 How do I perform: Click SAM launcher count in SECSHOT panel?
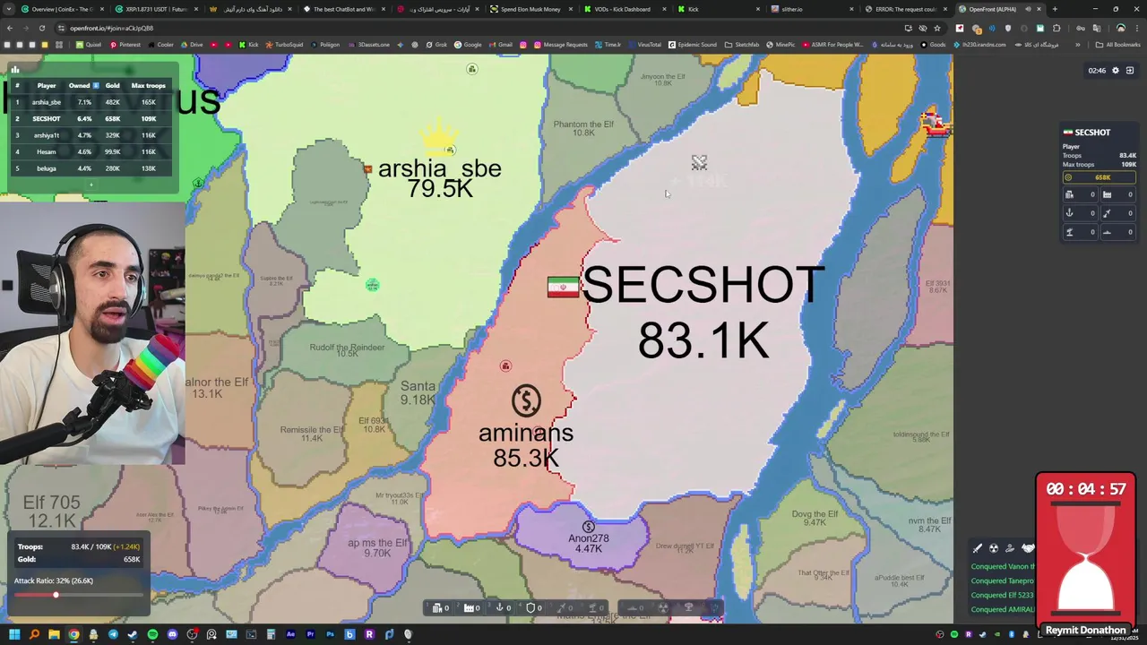point(1082,232)
